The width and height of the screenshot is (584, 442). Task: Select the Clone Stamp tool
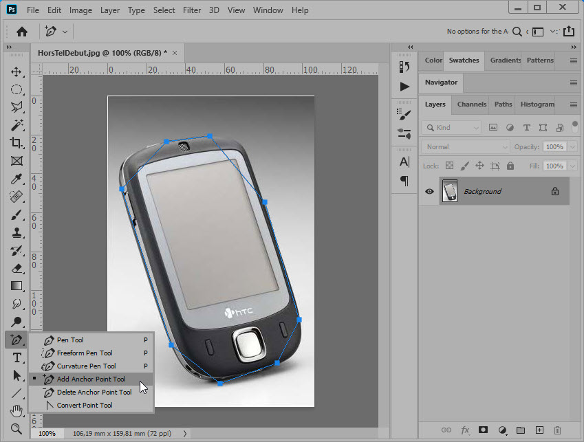[16, 232]
